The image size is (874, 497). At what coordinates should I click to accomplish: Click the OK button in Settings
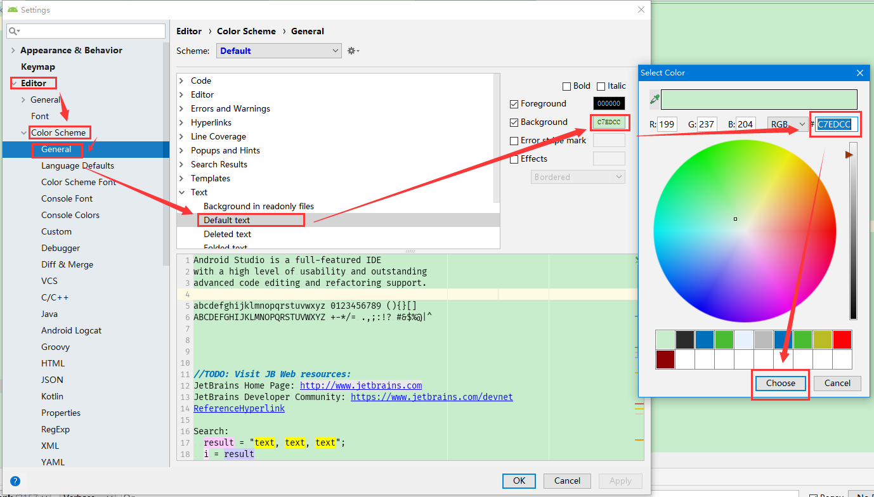pos(519,481)
